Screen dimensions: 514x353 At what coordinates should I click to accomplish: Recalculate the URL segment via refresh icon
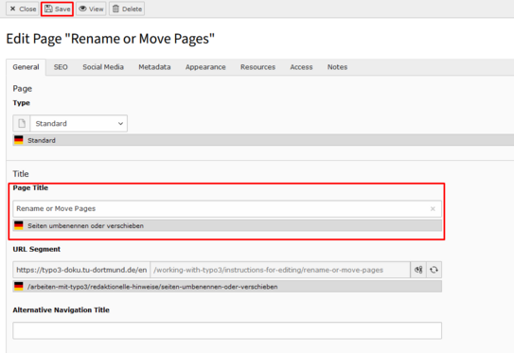coord(434,270)
